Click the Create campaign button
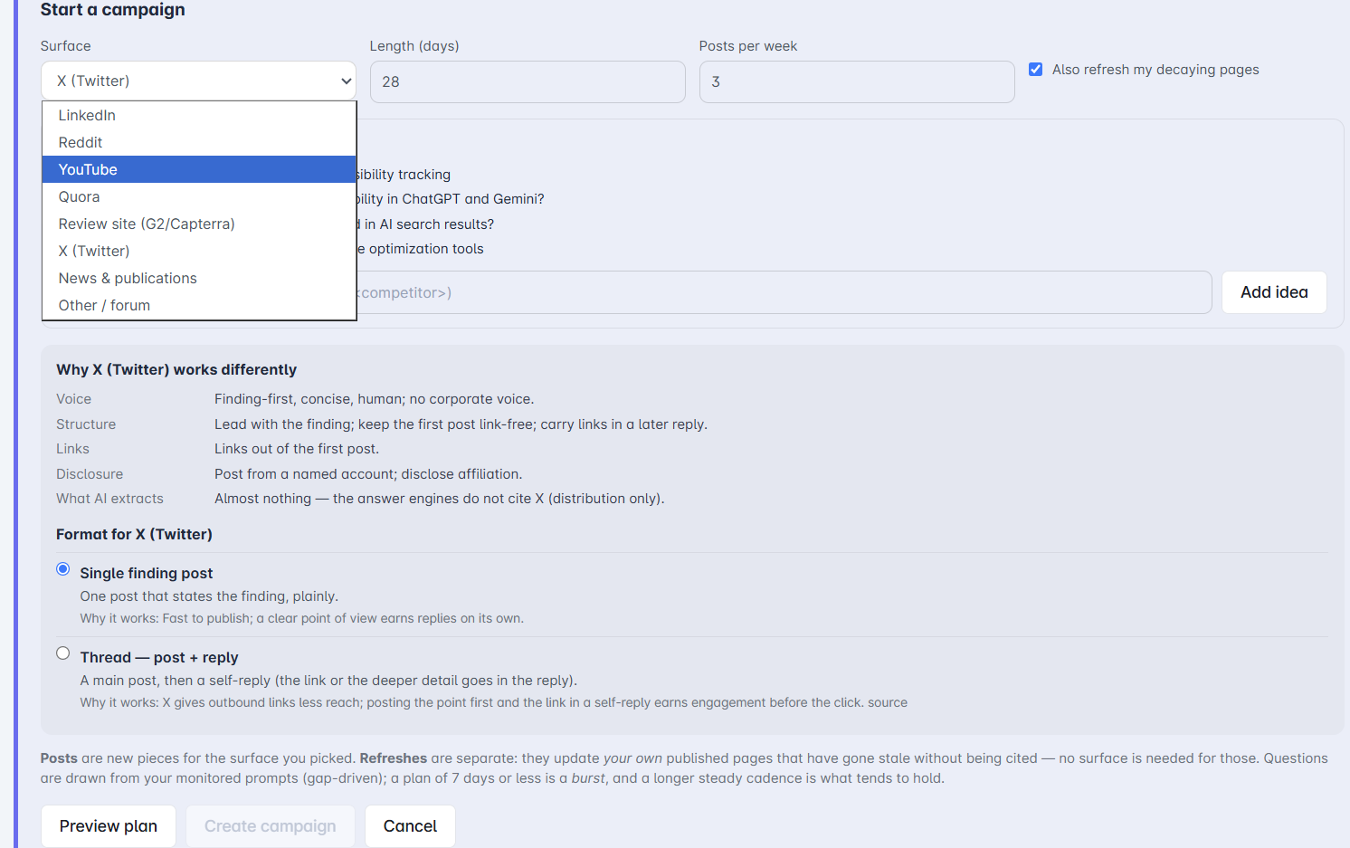This screenshot has width=1350, height=848. 271,826
